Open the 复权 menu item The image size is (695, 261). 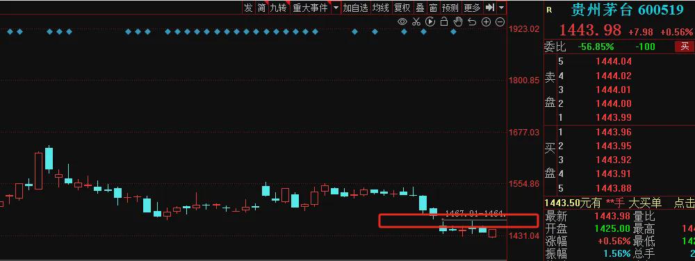(x=402, y=8)
